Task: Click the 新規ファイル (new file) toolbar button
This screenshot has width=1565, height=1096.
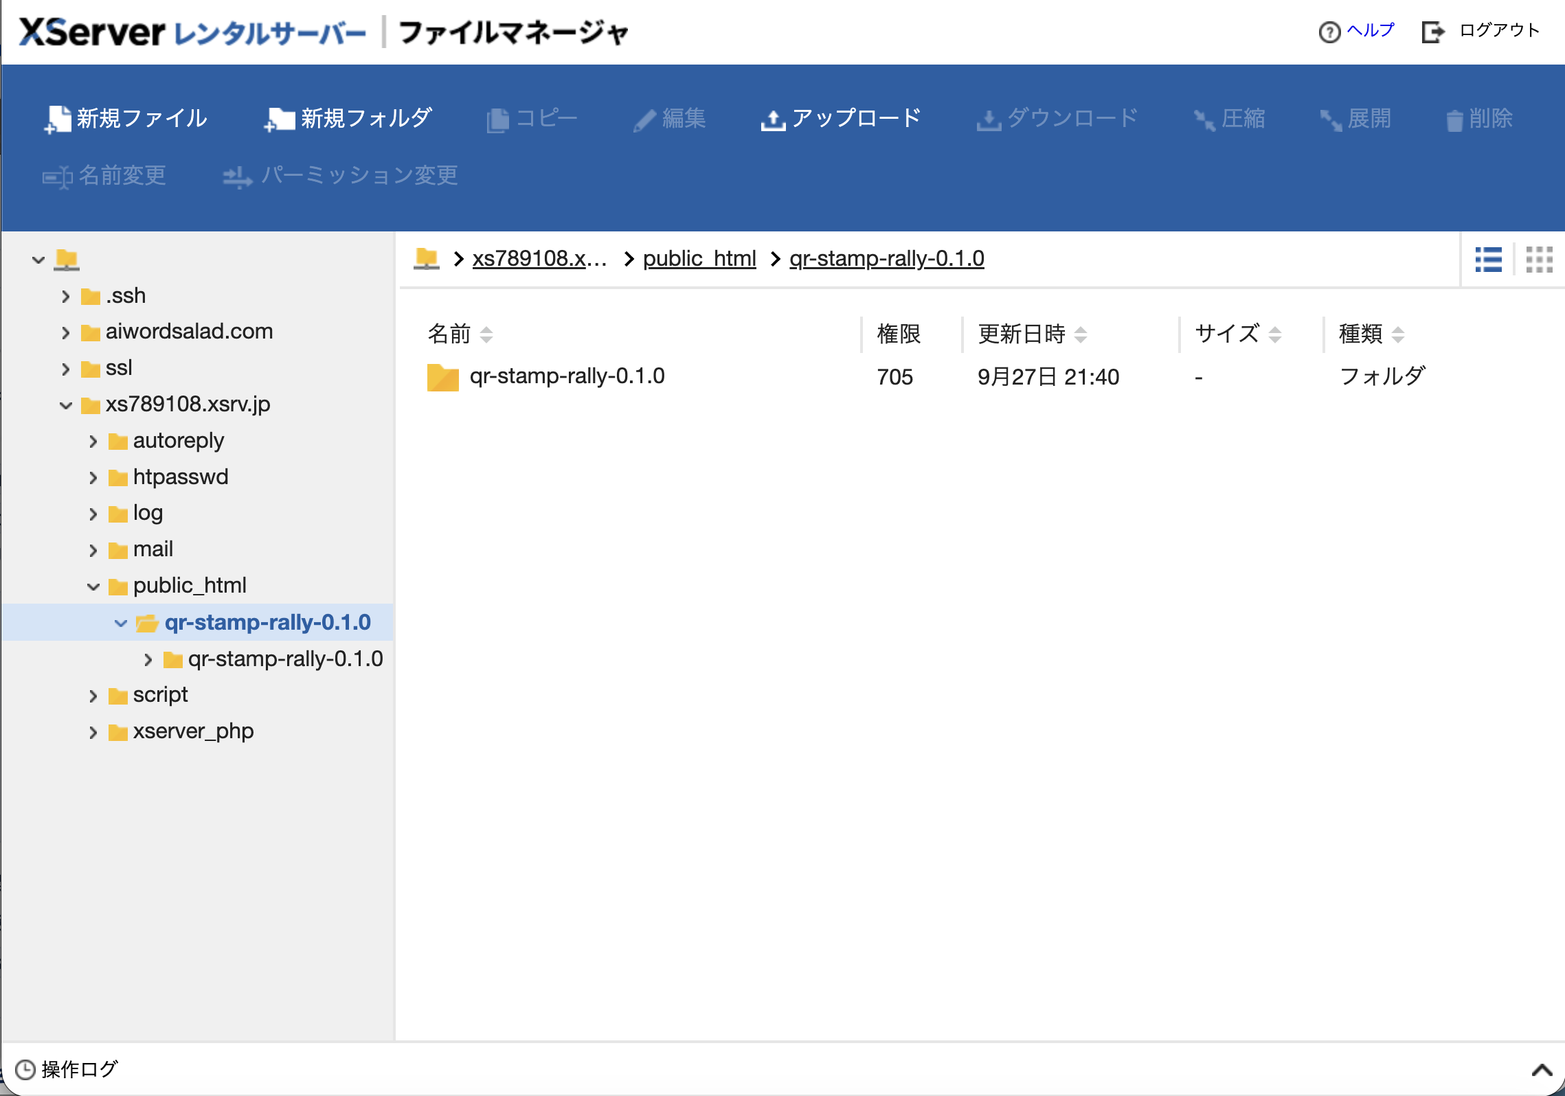Action: [x=126, y=119]
